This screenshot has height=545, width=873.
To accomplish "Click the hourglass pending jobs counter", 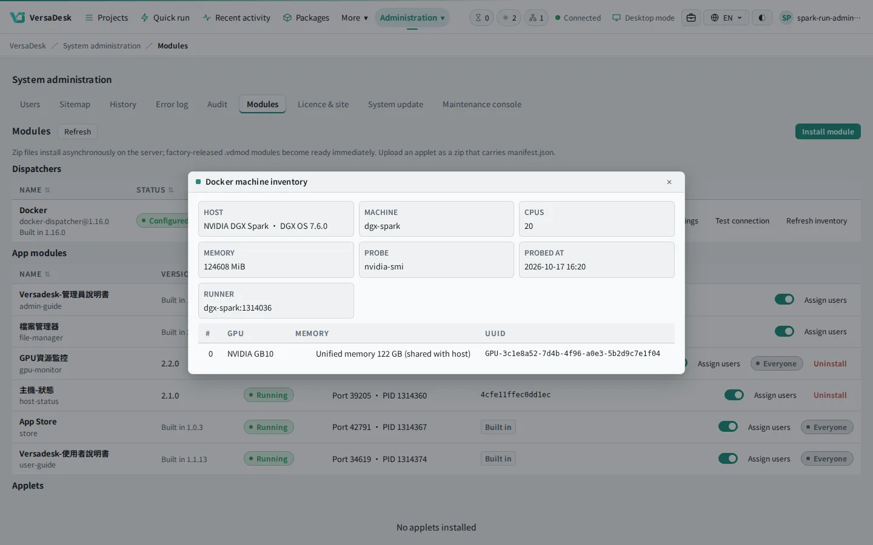I will coord(482,18).
